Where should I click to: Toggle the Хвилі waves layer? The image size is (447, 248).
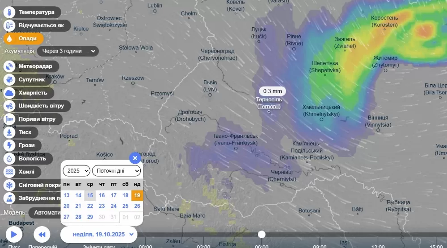pos(9,172)
